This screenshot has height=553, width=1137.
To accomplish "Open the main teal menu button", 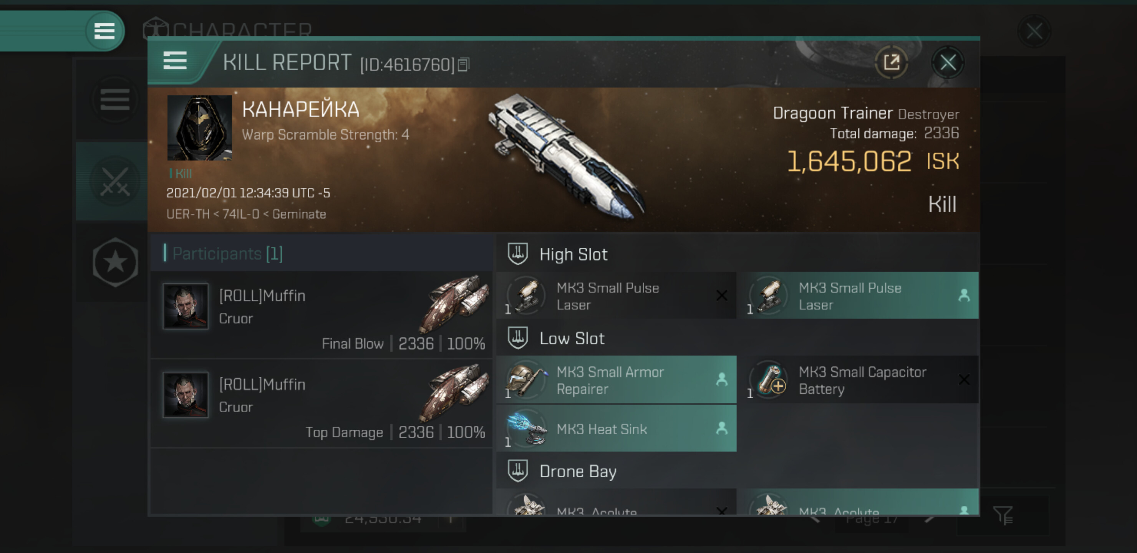I will point(104,31).
